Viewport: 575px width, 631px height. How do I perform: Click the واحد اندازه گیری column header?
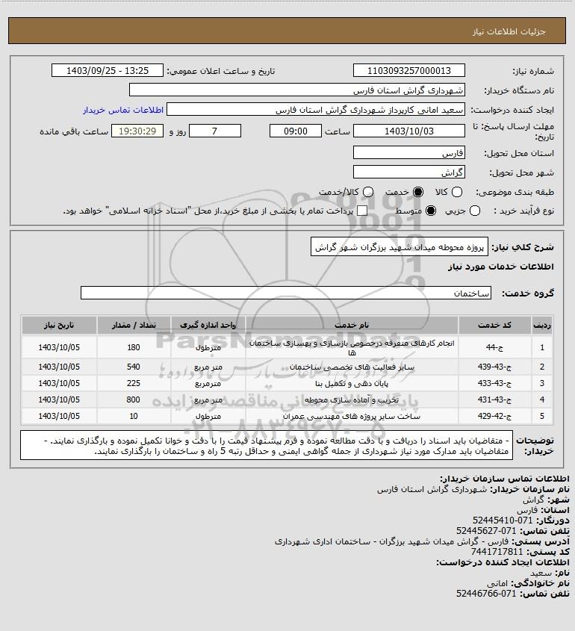208,325
